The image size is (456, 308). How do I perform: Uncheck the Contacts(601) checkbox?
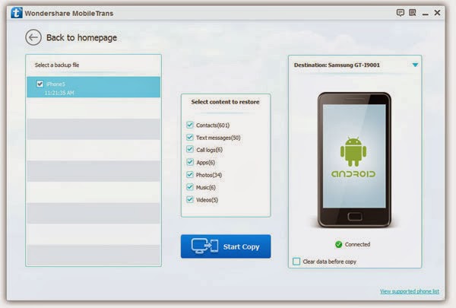[x=190, y=125]
